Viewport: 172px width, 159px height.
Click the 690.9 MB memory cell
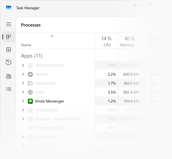131,74
